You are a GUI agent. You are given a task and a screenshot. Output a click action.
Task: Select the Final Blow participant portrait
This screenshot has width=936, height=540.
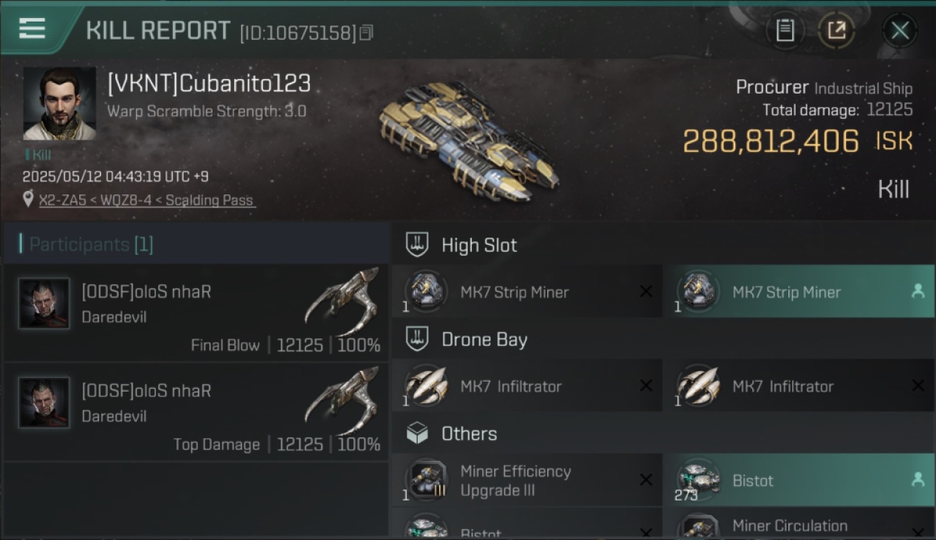click(x=45, y=303)
